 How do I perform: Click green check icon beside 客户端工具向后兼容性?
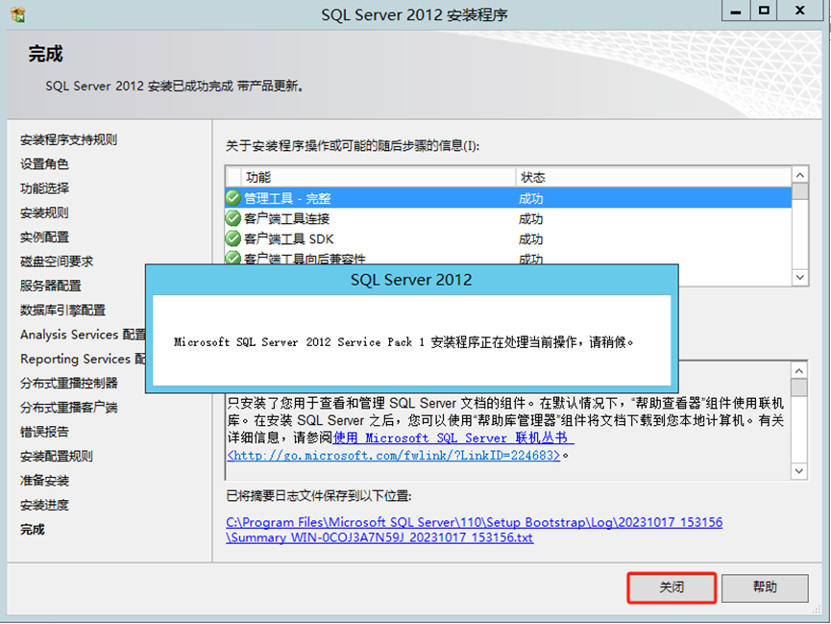[x=233, y=258]
